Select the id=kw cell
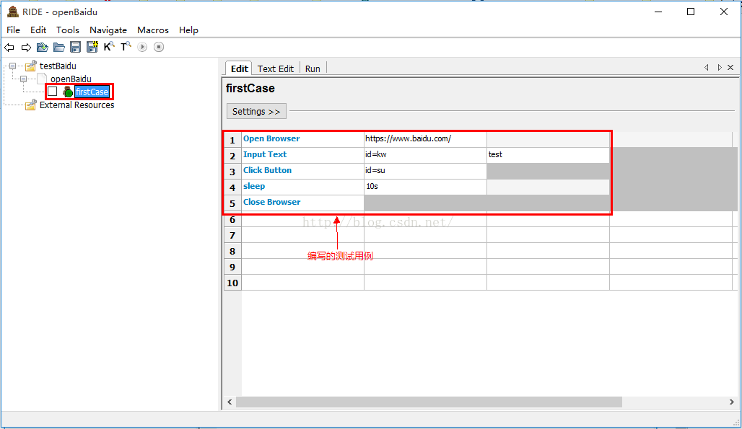The image size is (742, 429). coord(425,154)
